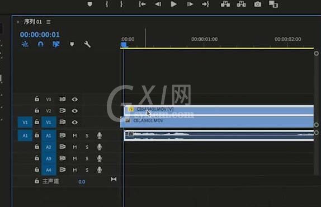Mute track A3
Viewport: 321px width, 207px height.
[75, 158]
